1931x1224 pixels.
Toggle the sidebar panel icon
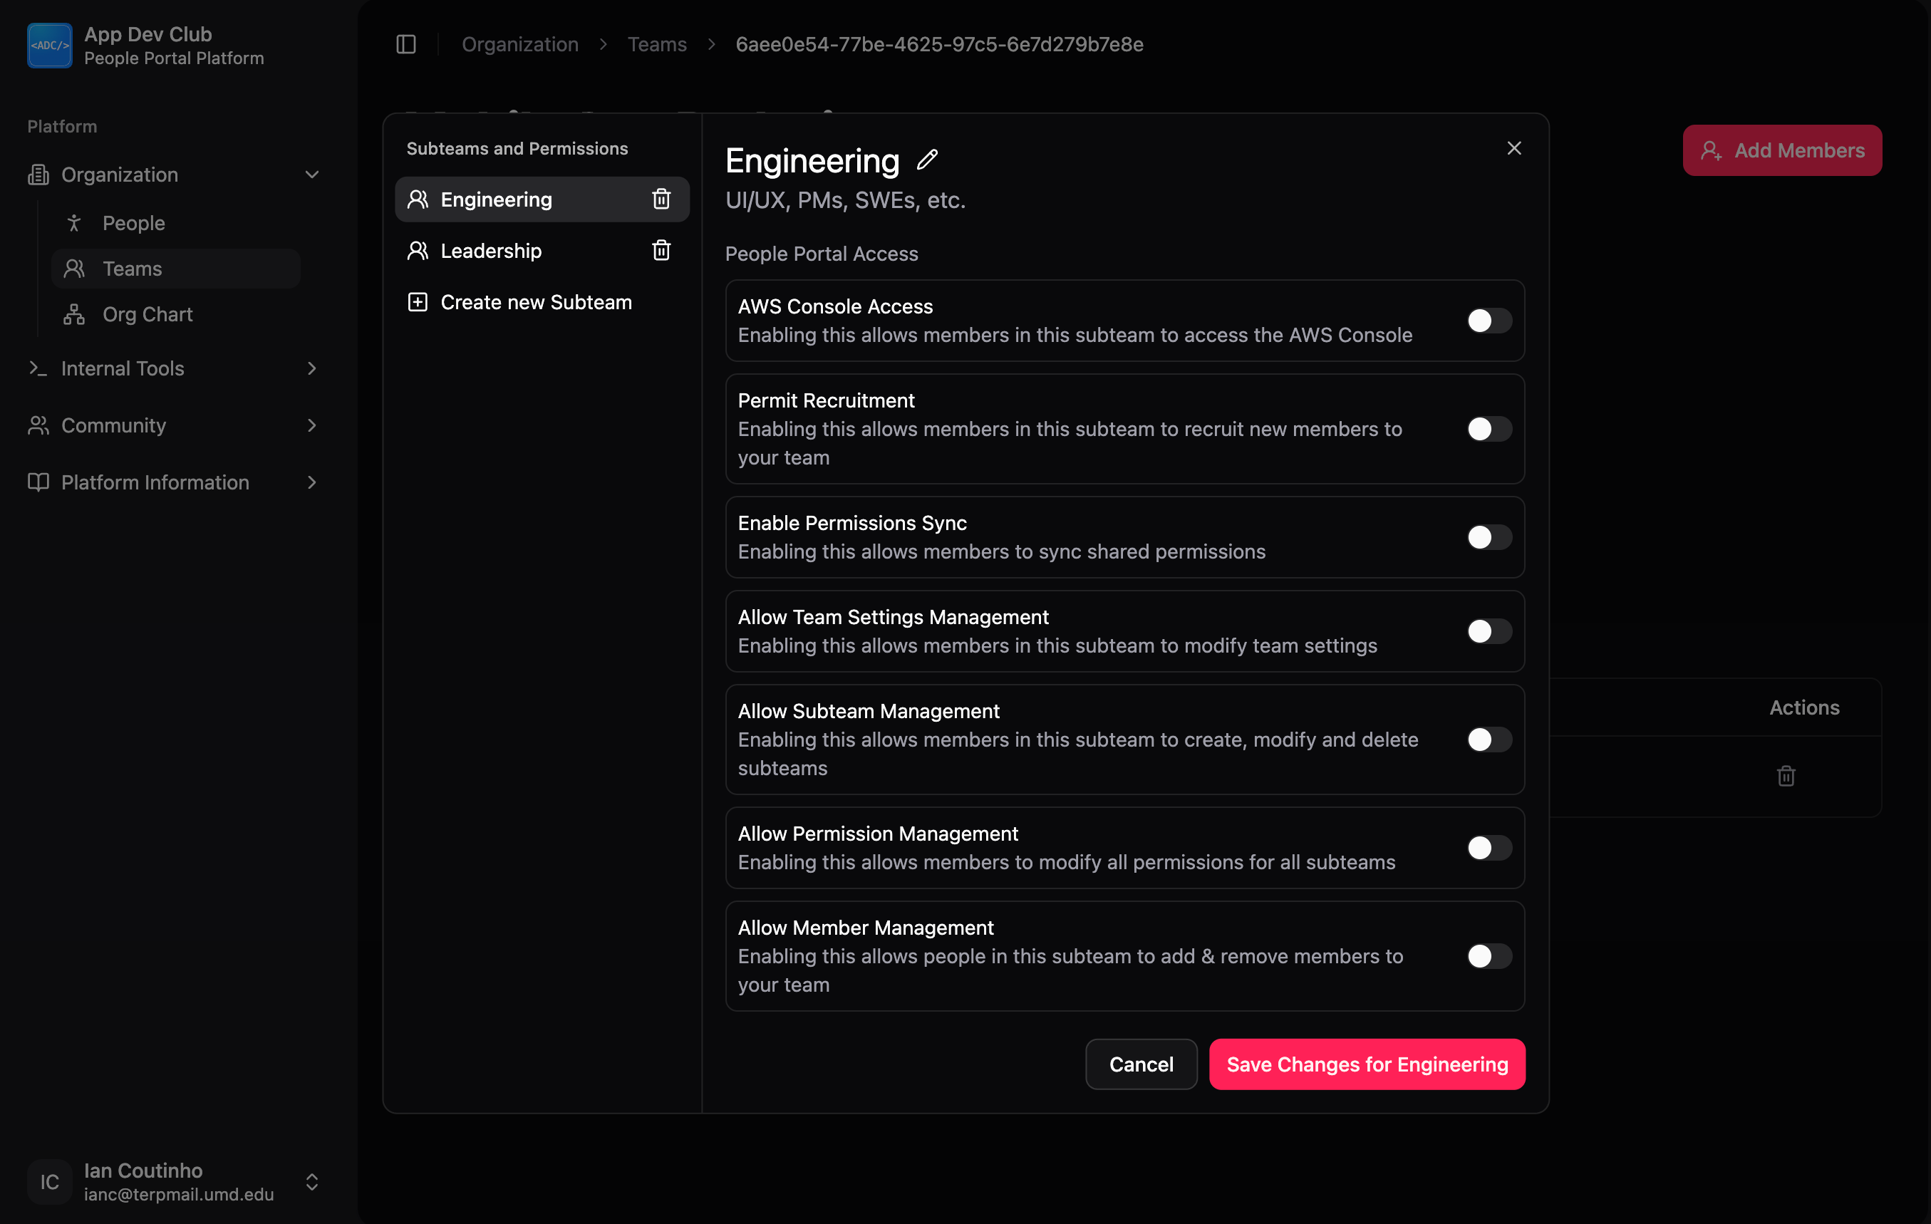click(405, 45)
